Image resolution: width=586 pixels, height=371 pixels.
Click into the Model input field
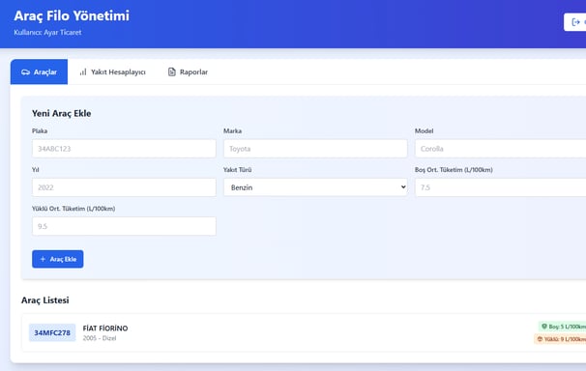tap(500, 149)
